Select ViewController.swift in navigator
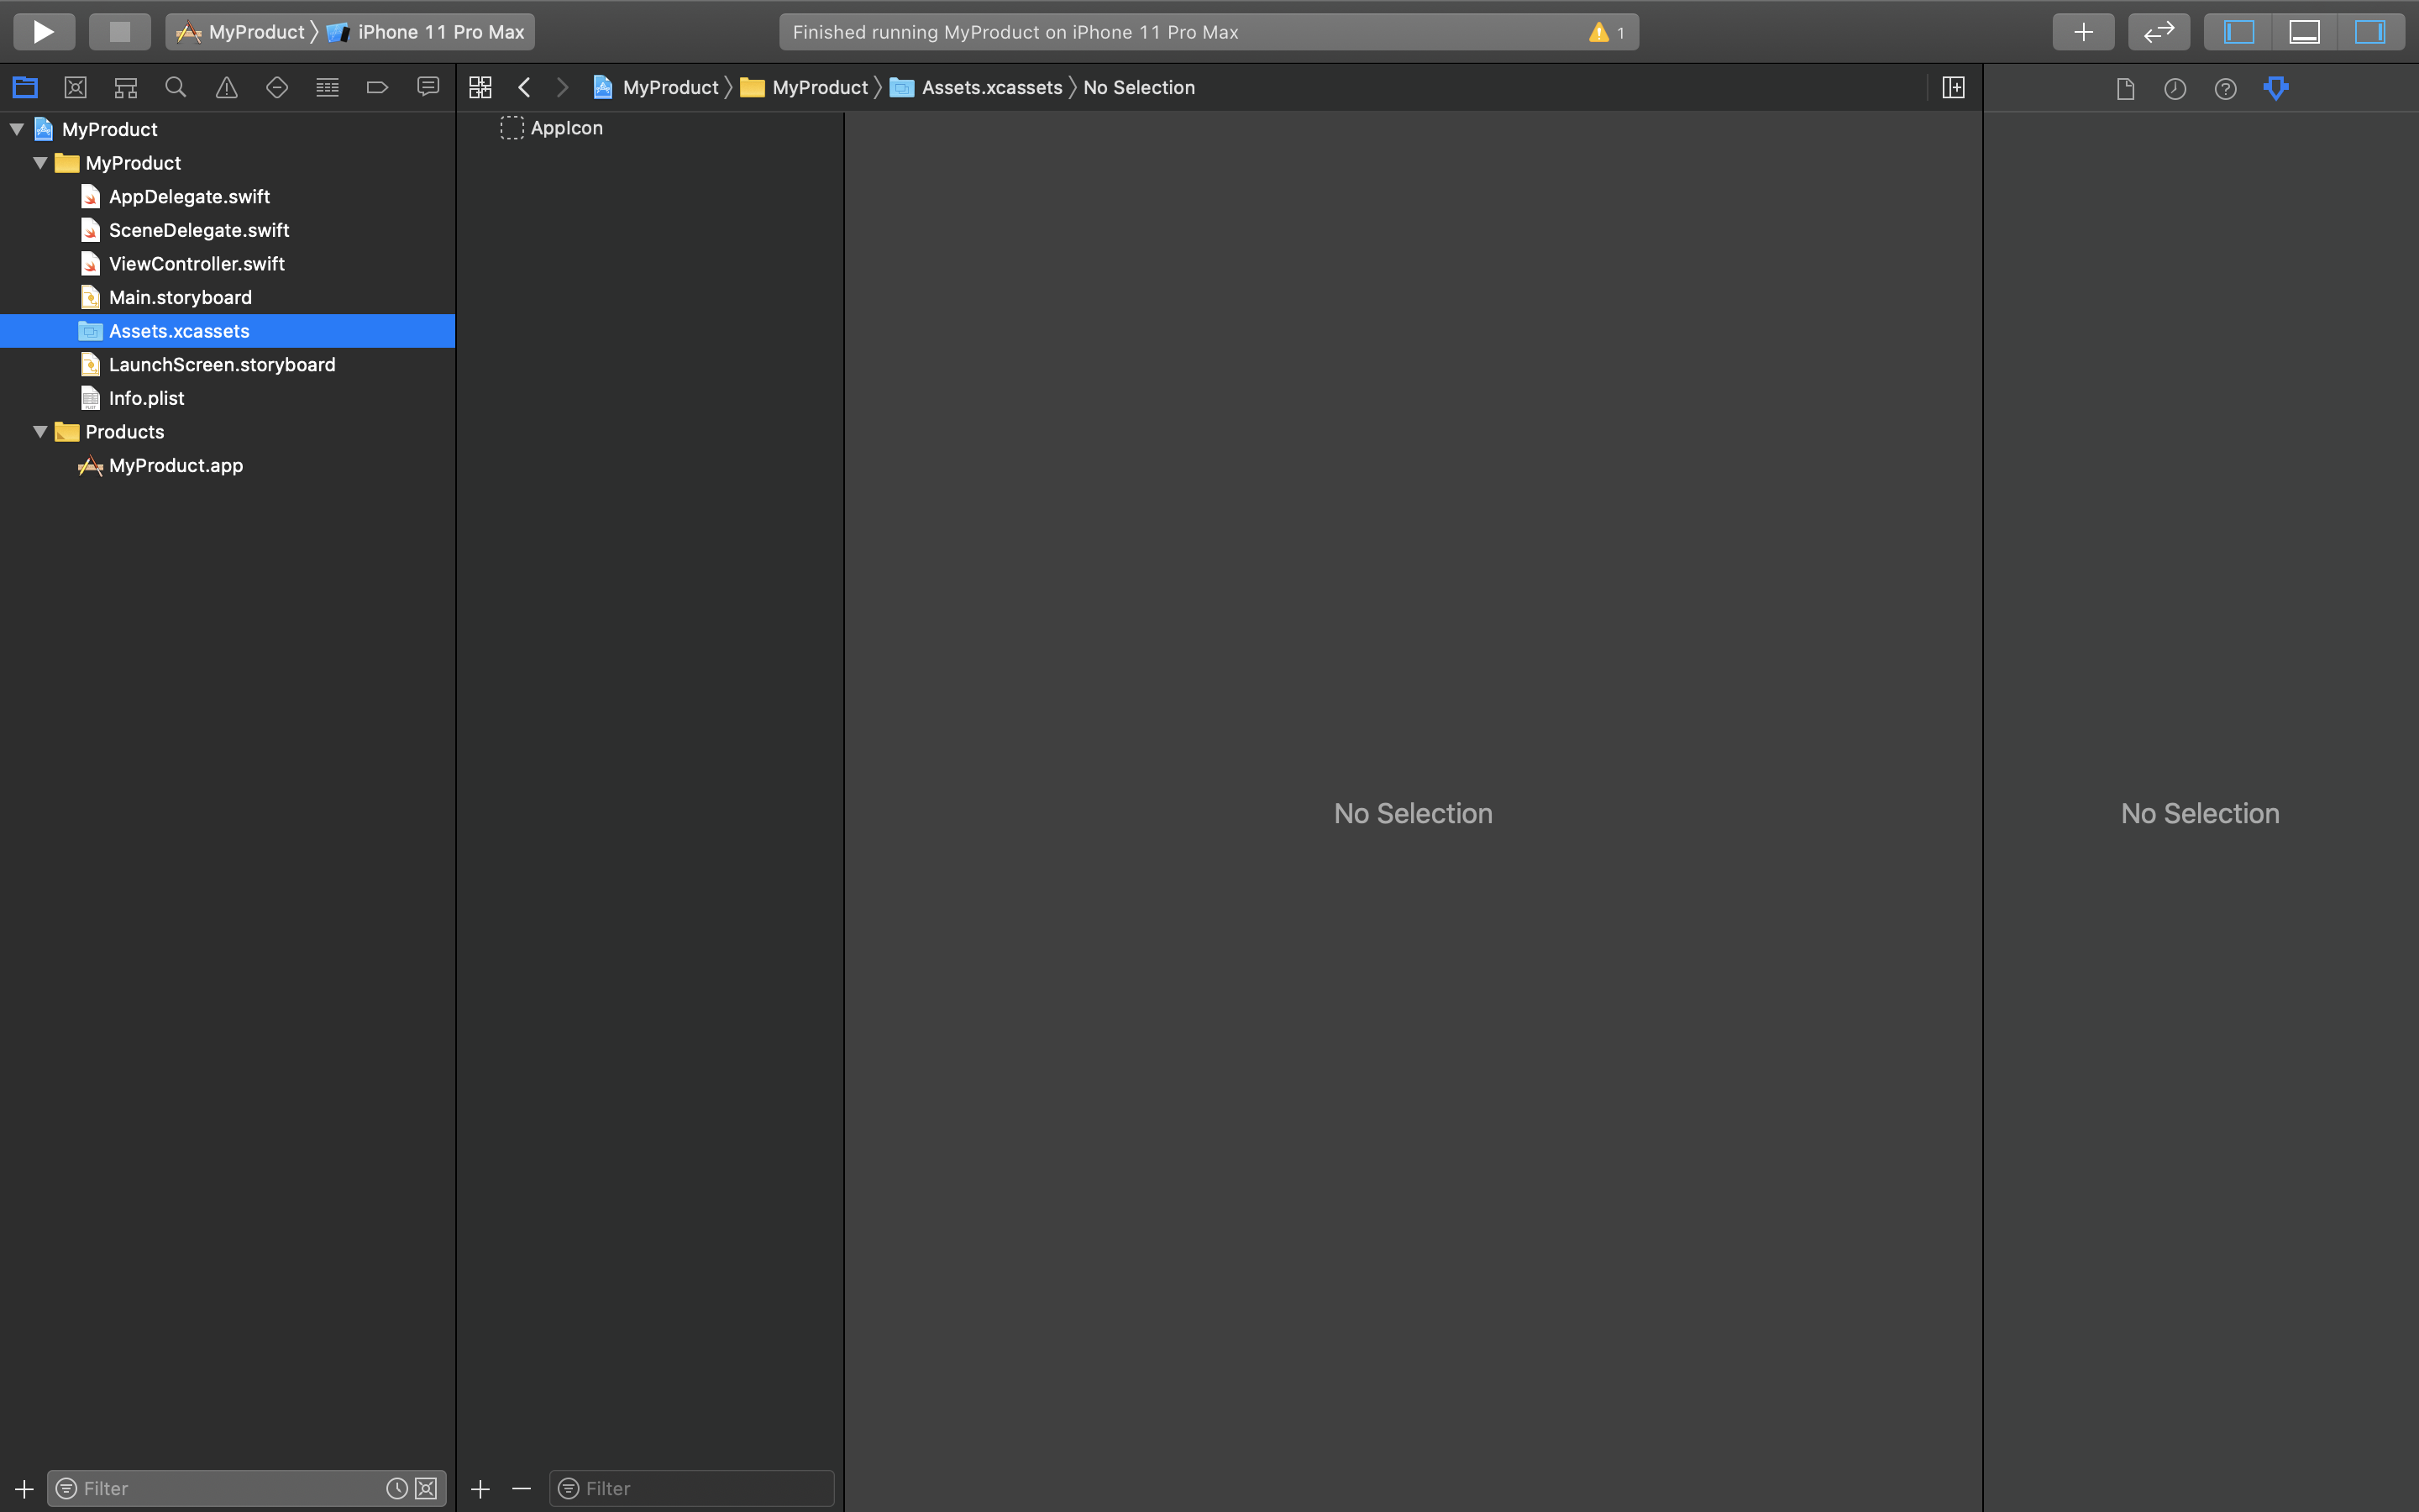Screen dimensions: 2419x1512 (196, 264)
